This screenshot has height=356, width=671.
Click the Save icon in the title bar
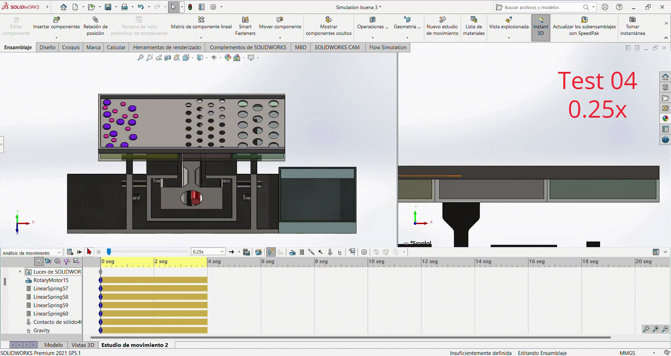pyautogui.click(x=108, y=7)
